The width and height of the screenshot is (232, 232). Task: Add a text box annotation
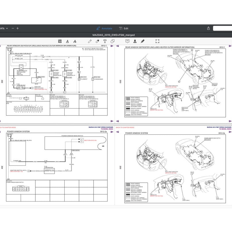(105, 41)
